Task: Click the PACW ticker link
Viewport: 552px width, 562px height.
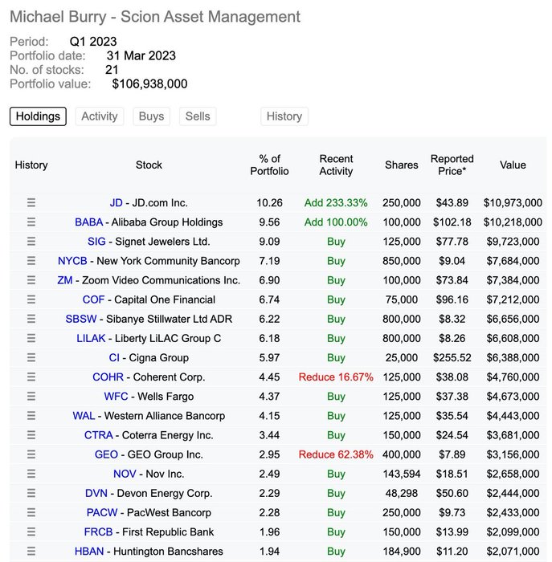Action: click(102, 513)
